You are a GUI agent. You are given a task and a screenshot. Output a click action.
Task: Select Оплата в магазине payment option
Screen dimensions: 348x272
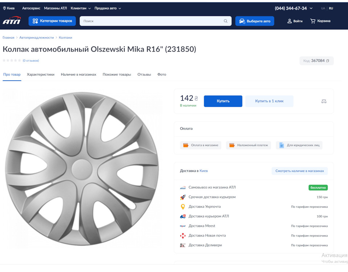click(x=200, y=145)
